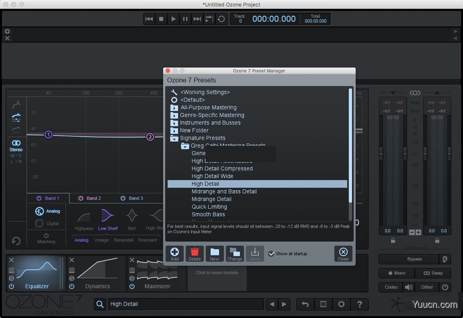The width and height of the screenshot is (463, 318).
Task: Select Digital EQ mode
Action: 47,224
